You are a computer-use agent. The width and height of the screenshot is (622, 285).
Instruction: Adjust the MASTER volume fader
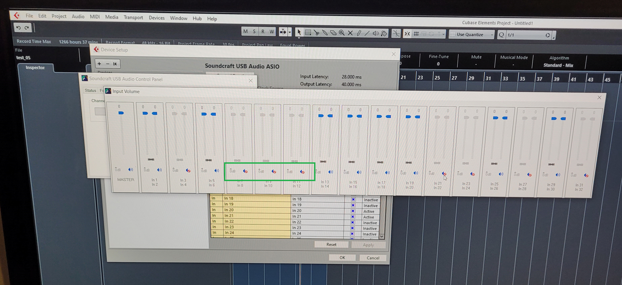[121, 113]
